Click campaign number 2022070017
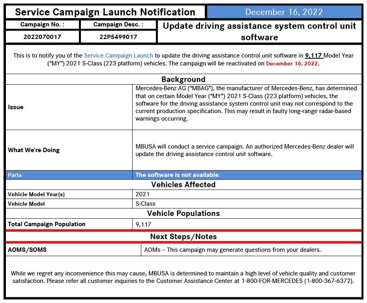The height and width of the screenshot is (303, 367). click(x=42, y=37)
